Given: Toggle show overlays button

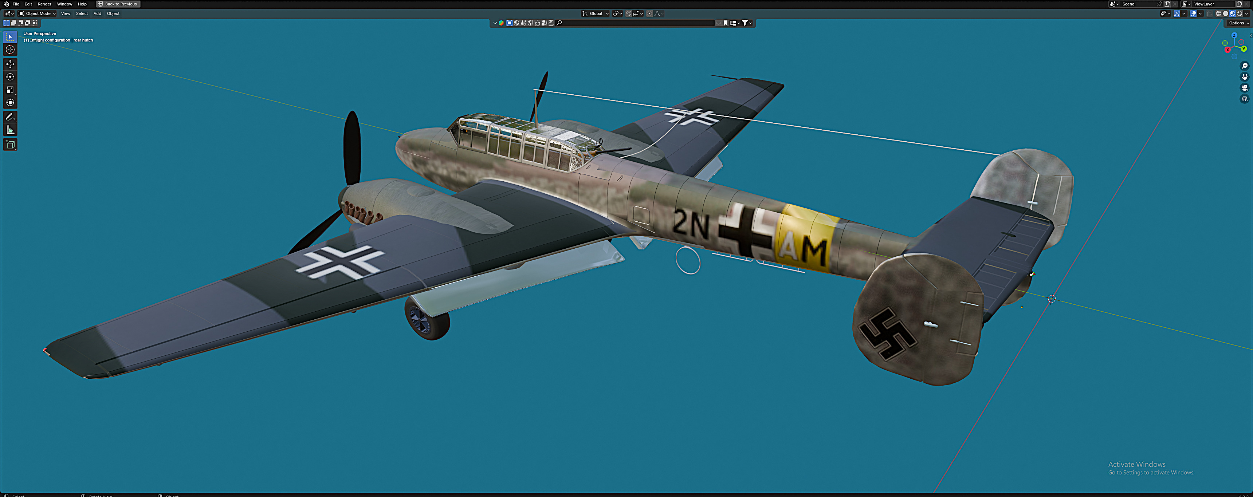Looking at the screenshot, I should [1193, 13].
